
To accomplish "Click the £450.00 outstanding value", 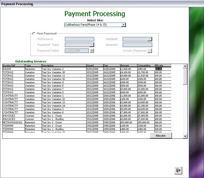I will tap(142, 69).
